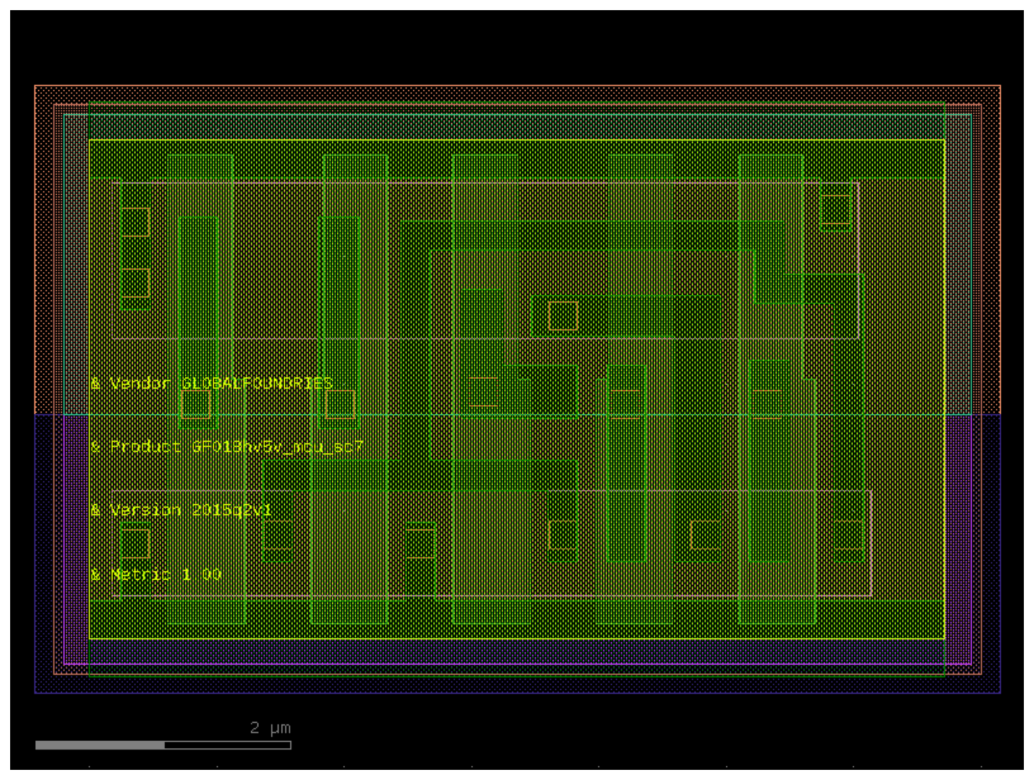Click the '& Metric 1.00' label
Viewport: 1034px width, 780px height.
(156, 574)
